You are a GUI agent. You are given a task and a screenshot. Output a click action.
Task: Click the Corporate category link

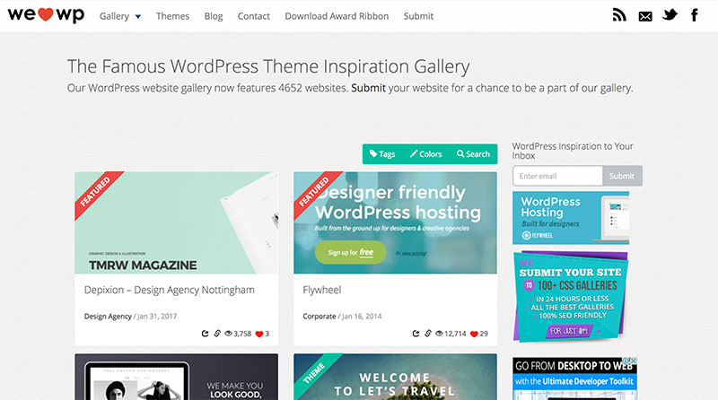pos(320,317)
